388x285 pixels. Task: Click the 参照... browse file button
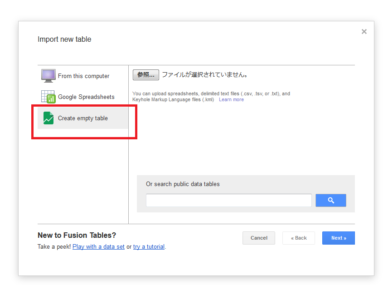[x=146, y=75]
